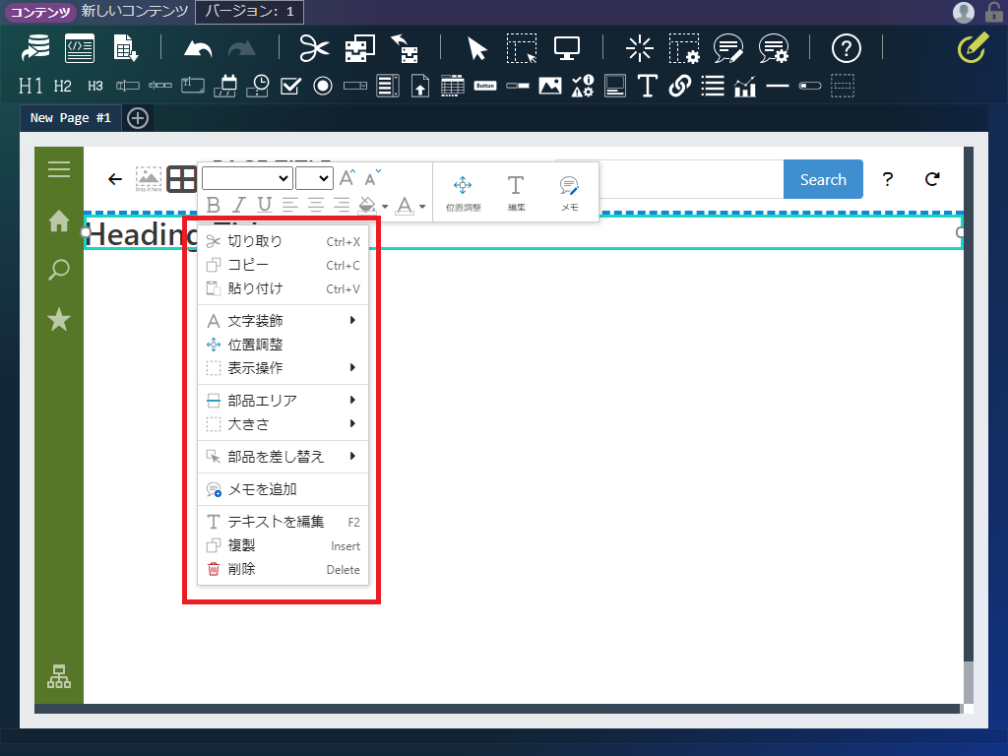Viewport: 1008px width, 756px height.
Task: Click the redo arrow icon
Action: point(242,49)
